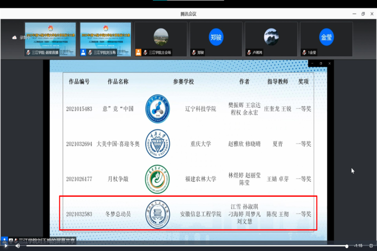Click the video progress bar scrubber handle
Screen dimensions: 377x251
(347, 246)
